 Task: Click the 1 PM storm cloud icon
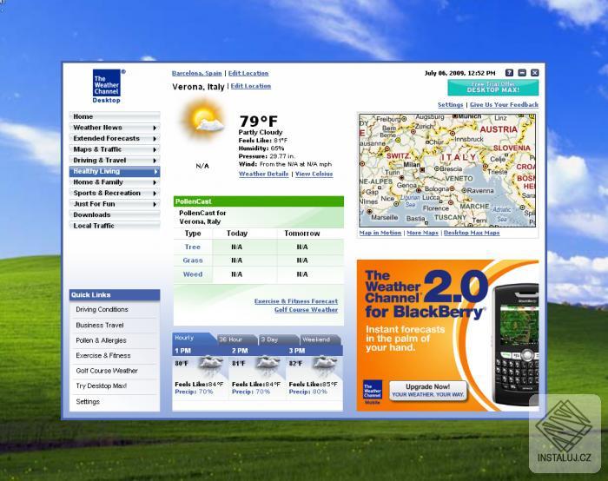pyautogui.click(x=211, y=366)
